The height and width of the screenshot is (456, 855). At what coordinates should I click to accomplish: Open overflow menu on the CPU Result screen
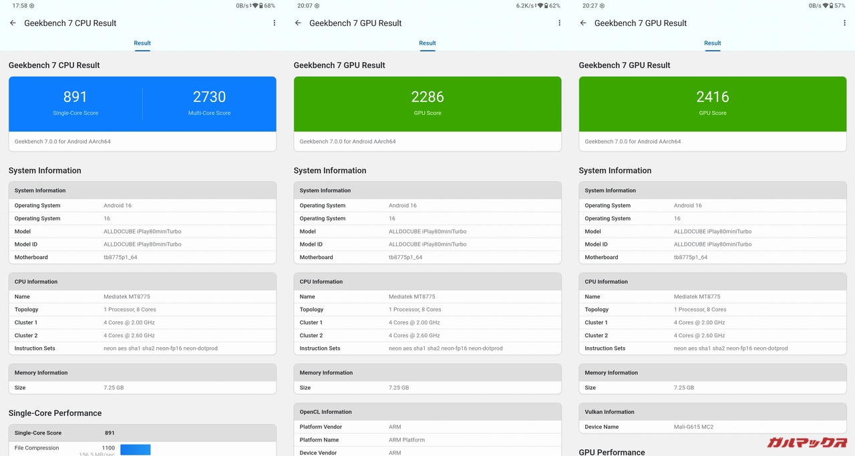tap(275, 23)
